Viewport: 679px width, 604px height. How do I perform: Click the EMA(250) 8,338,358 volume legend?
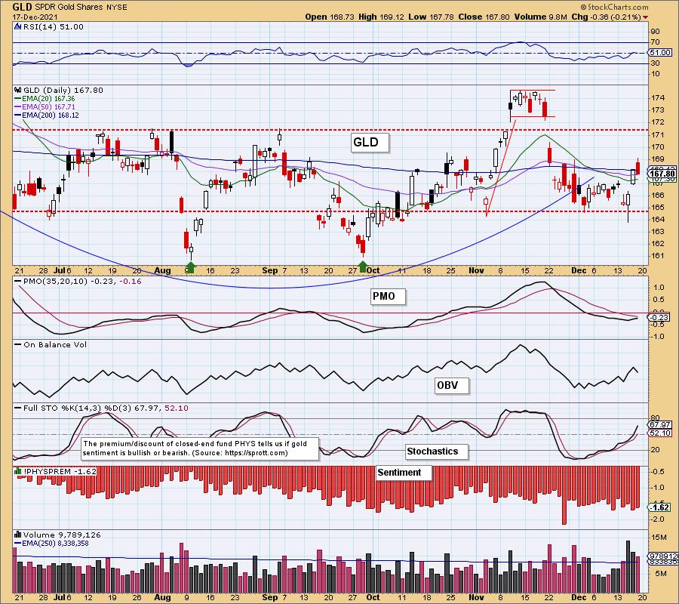point(51,544)
